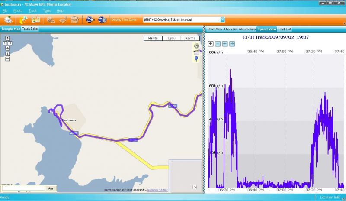This screenshot has width=346, height=201.
Task: Switch map type to Karma
Action: coord(190,39)
